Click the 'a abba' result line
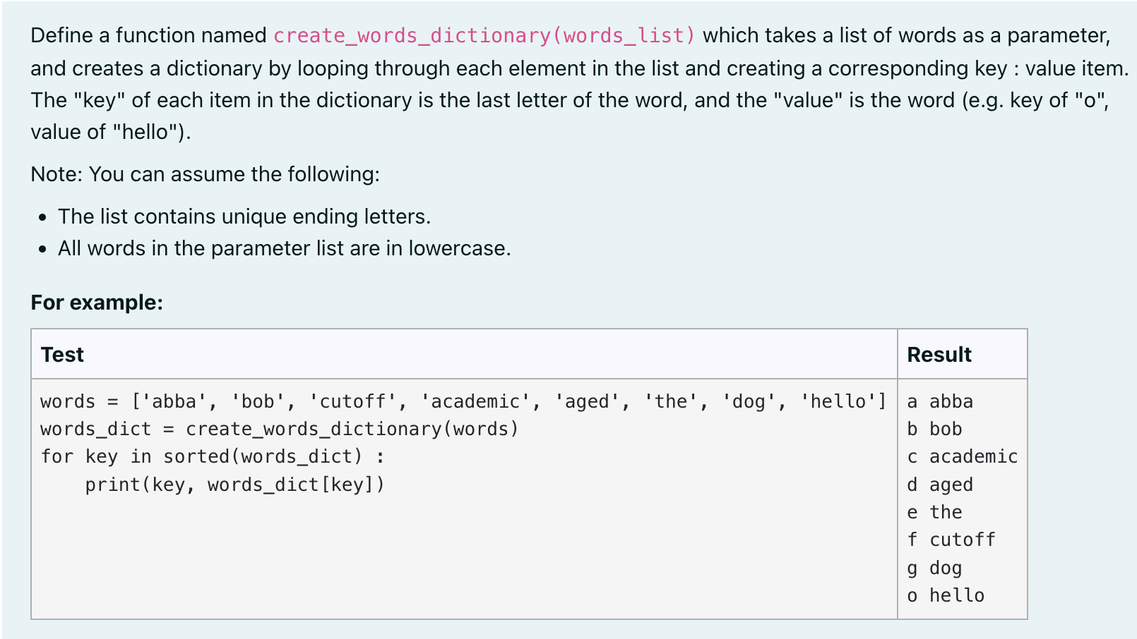1137x639 pixels. pyautogui.click(x=939, y=401)
